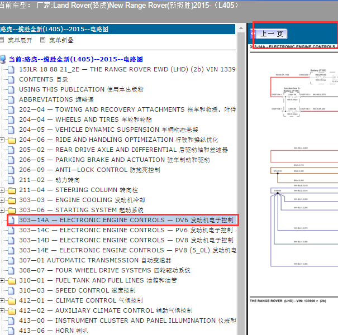Open 413-06 Horn 喇叭 entry
Screen dimensions: 338x335
54,331
